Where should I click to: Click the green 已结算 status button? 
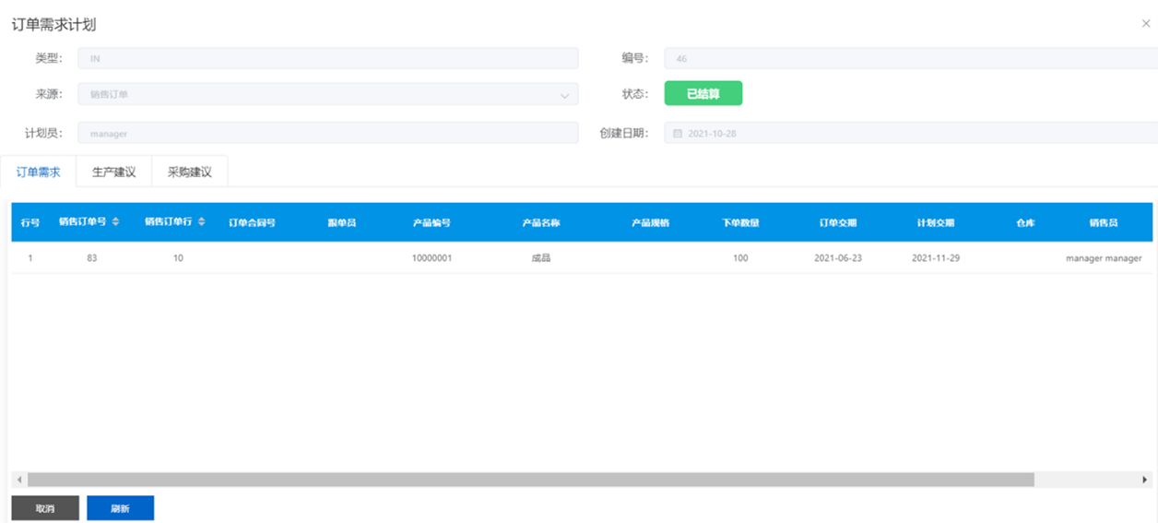[x=703, y=94]
